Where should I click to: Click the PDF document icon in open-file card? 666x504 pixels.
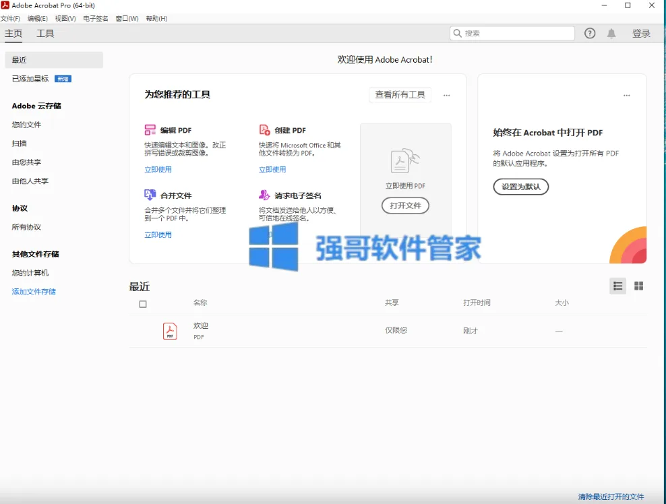(404, 160)
